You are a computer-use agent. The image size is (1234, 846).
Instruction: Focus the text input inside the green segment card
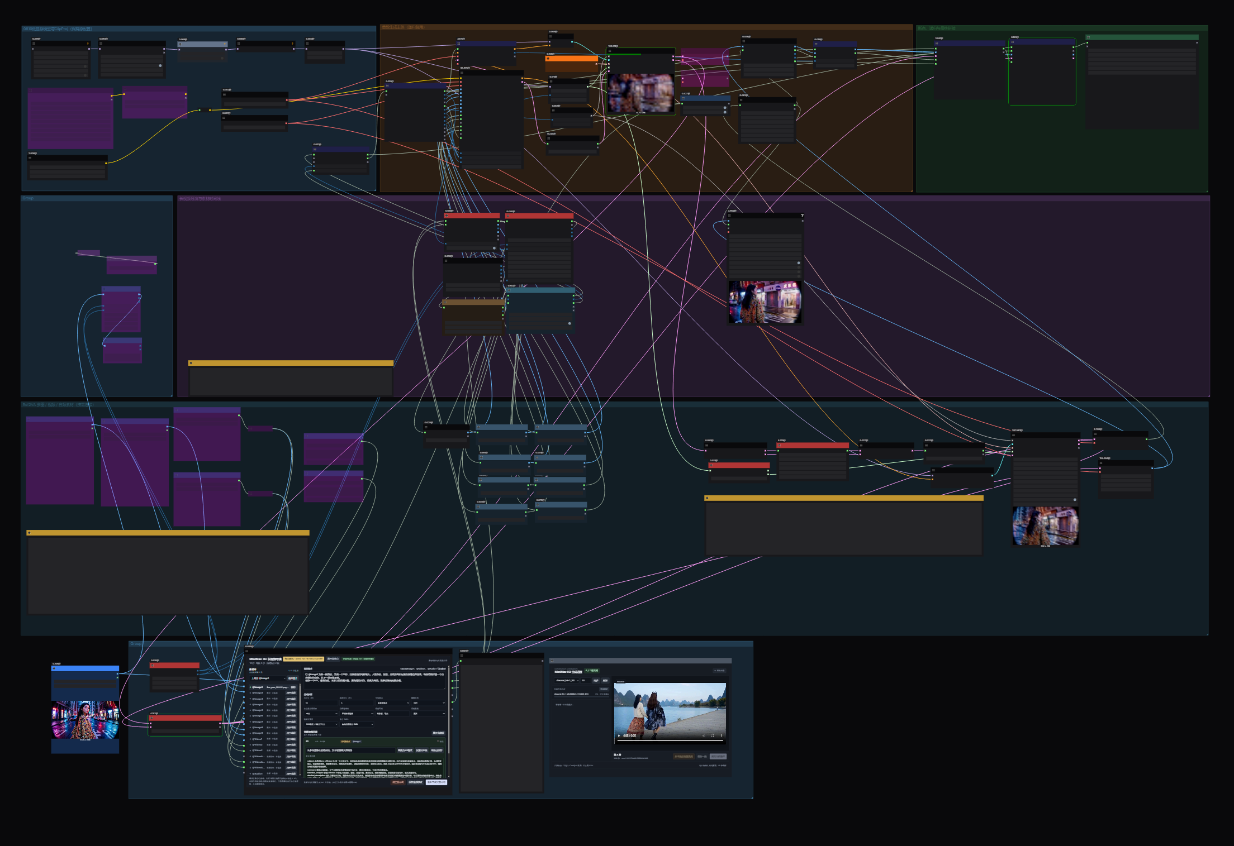point(350,751)
